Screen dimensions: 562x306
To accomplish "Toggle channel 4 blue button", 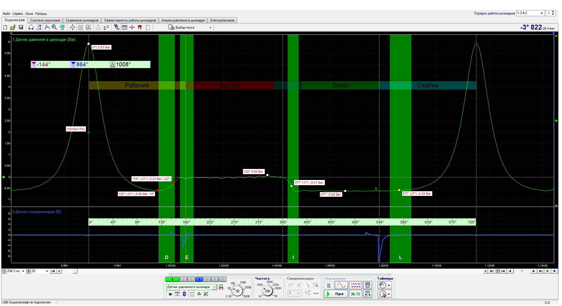I will (199, 279).
